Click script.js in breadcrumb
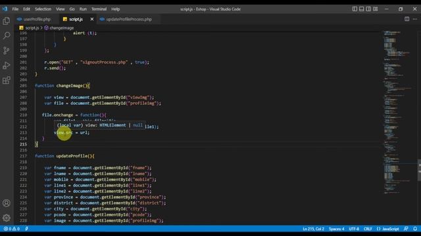 (32, 28)
